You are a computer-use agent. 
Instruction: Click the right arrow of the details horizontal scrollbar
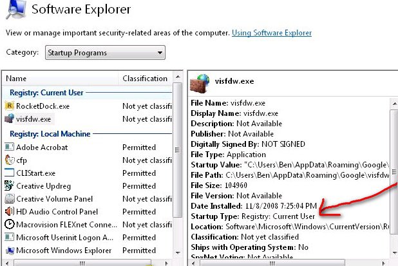point(384,263)
